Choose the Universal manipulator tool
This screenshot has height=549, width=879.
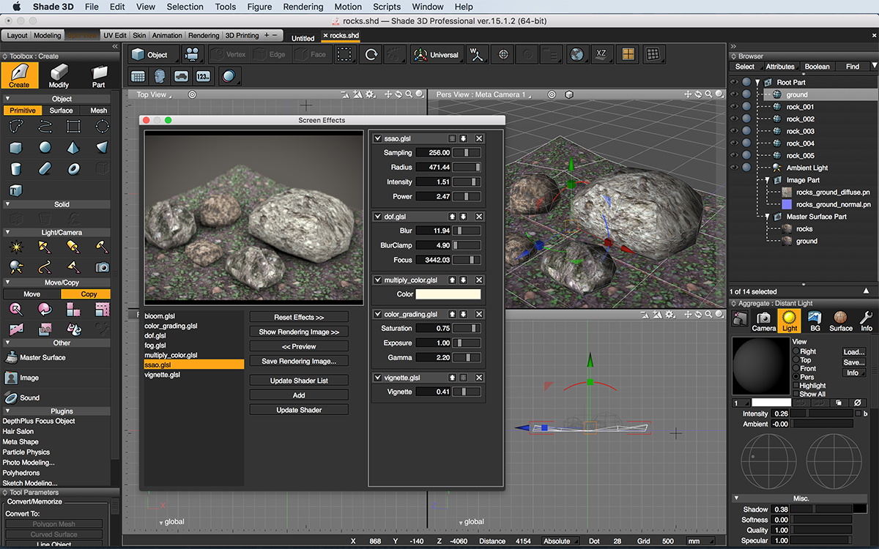436,54
